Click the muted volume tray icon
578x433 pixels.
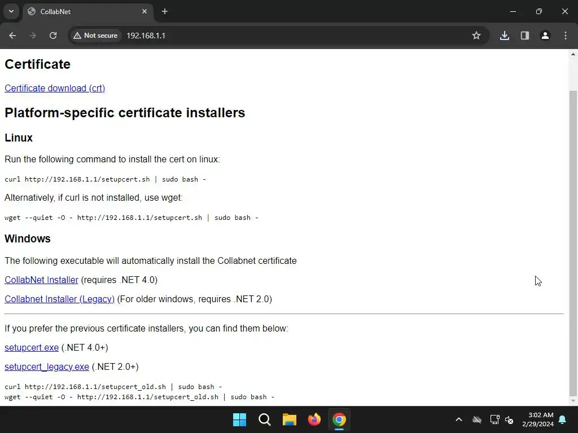tap(510, 419)
